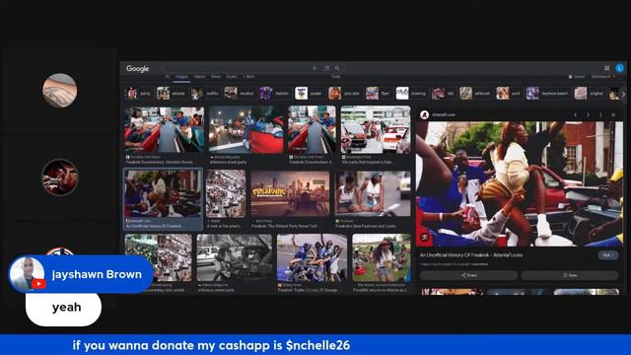Open the Saved collections bookmark link

point(577,77)
